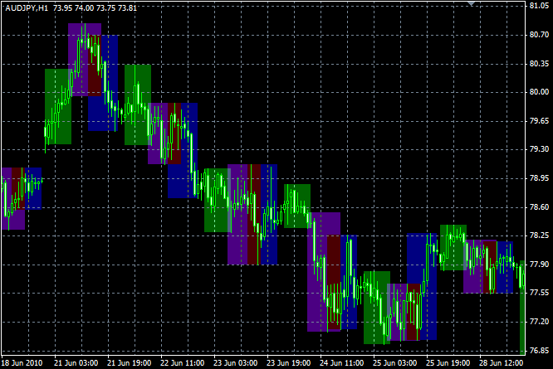Pick the 23 Jun 19:00 time label
Screen dimensions: 553x369
[288, 363]
